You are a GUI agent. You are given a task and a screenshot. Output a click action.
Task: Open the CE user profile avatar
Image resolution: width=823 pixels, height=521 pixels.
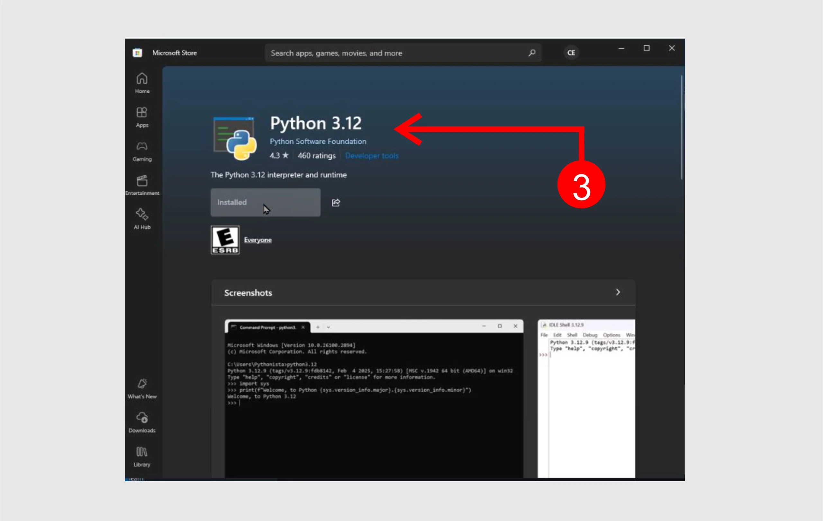[571, 53]
